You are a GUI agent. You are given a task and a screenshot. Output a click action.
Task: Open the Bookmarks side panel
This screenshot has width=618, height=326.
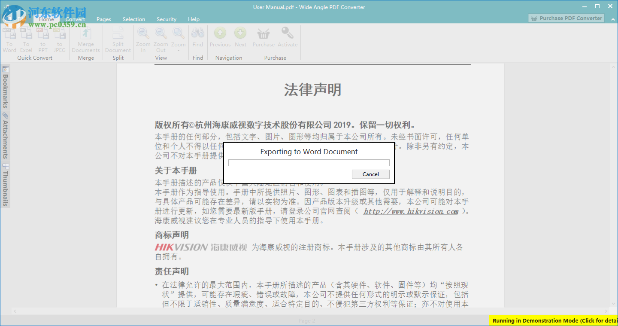[6, 85]
